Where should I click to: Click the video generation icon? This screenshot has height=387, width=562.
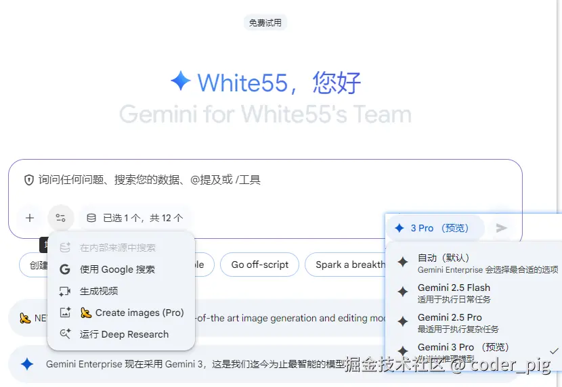(x=65, y=291)
